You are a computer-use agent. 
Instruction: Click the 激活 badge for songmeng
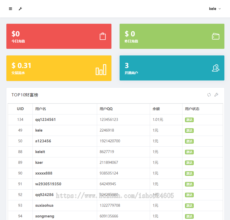click(189, 216)
